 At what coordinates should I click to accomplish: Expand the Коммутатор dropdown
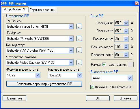(71, 50)
